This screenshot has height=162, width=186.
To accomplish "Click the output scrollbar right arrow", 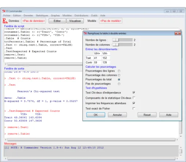I will 177,140.
